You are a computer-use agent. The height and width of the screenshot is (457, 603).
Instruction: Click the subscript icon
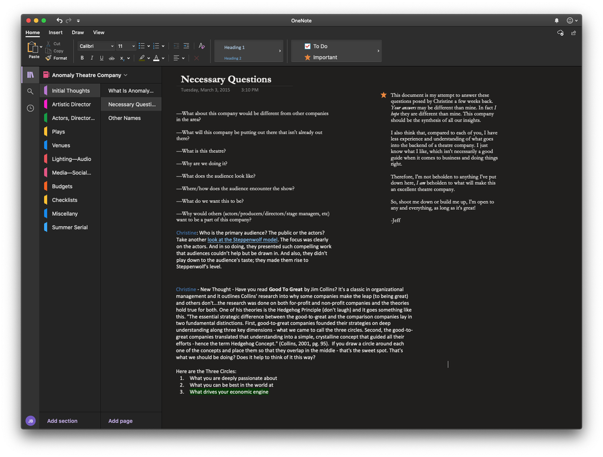[123, 58]
